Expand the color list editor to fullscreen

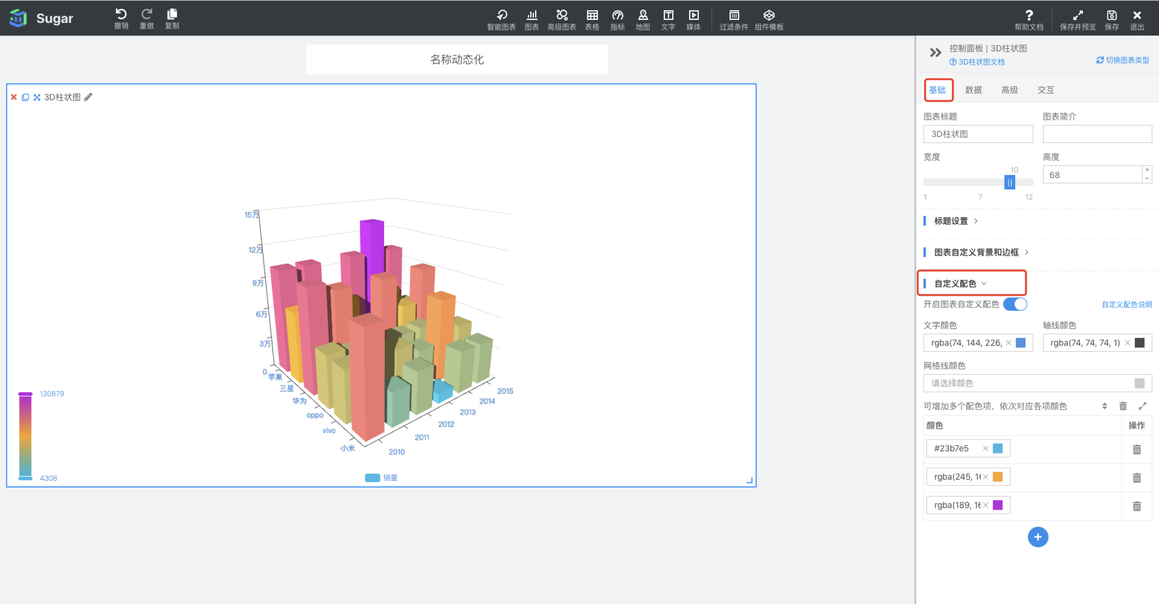(x=1142, y=406)
